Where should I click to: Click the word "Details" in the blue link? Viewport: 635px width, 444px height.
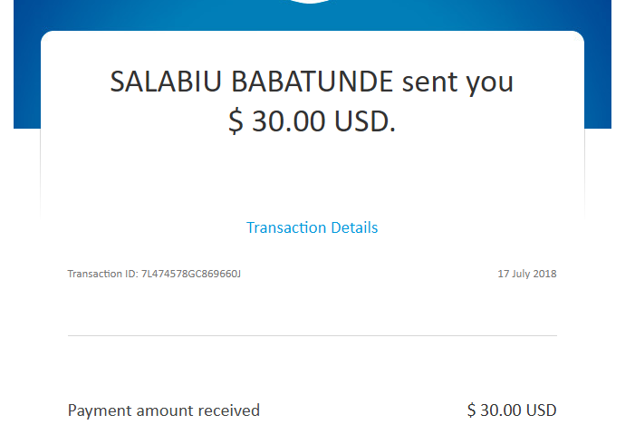tap(355, 227)
